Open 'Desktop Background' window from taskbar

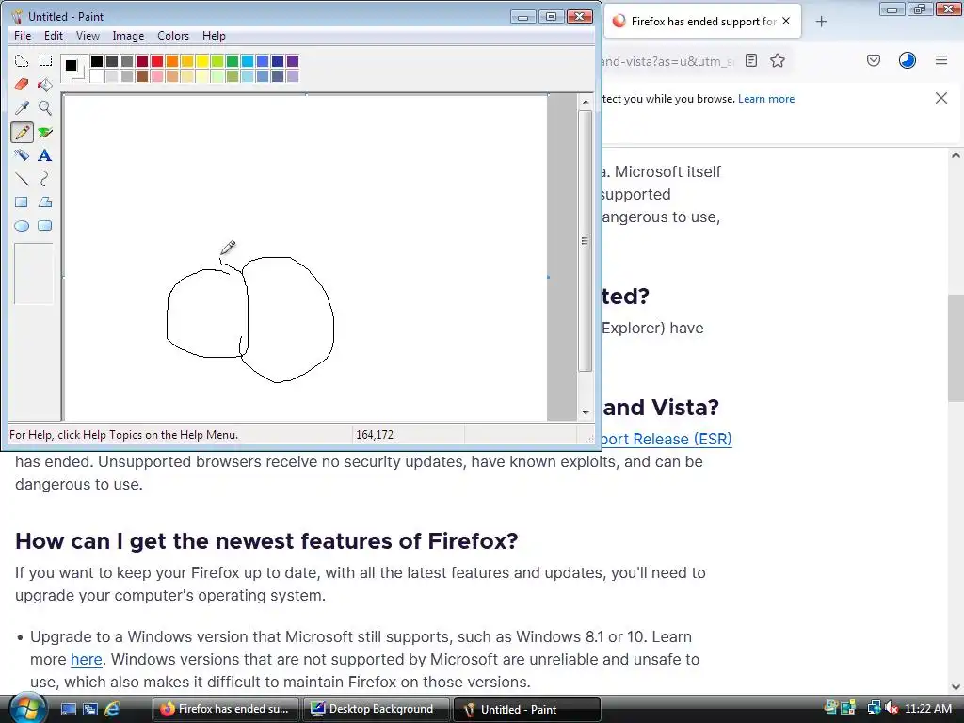click(377, 709)
